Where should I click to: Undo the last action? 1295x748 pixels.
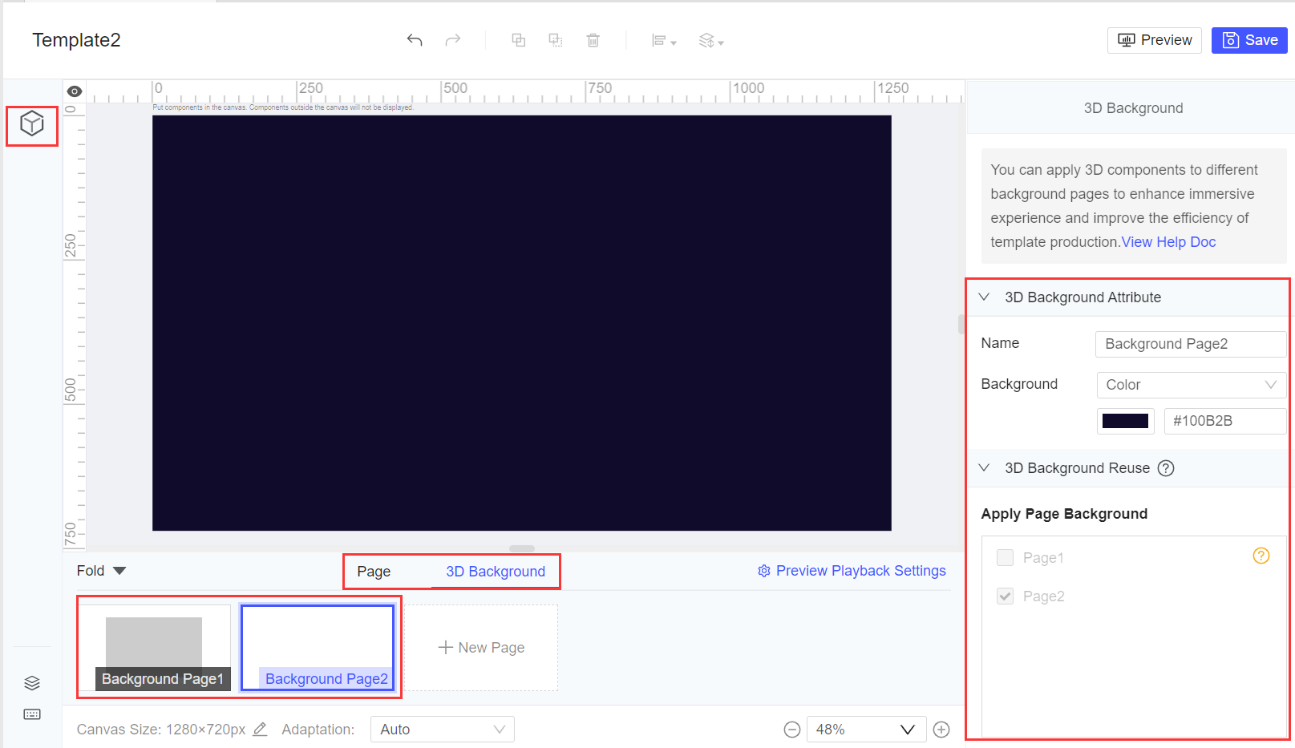(x=415, y=39)
